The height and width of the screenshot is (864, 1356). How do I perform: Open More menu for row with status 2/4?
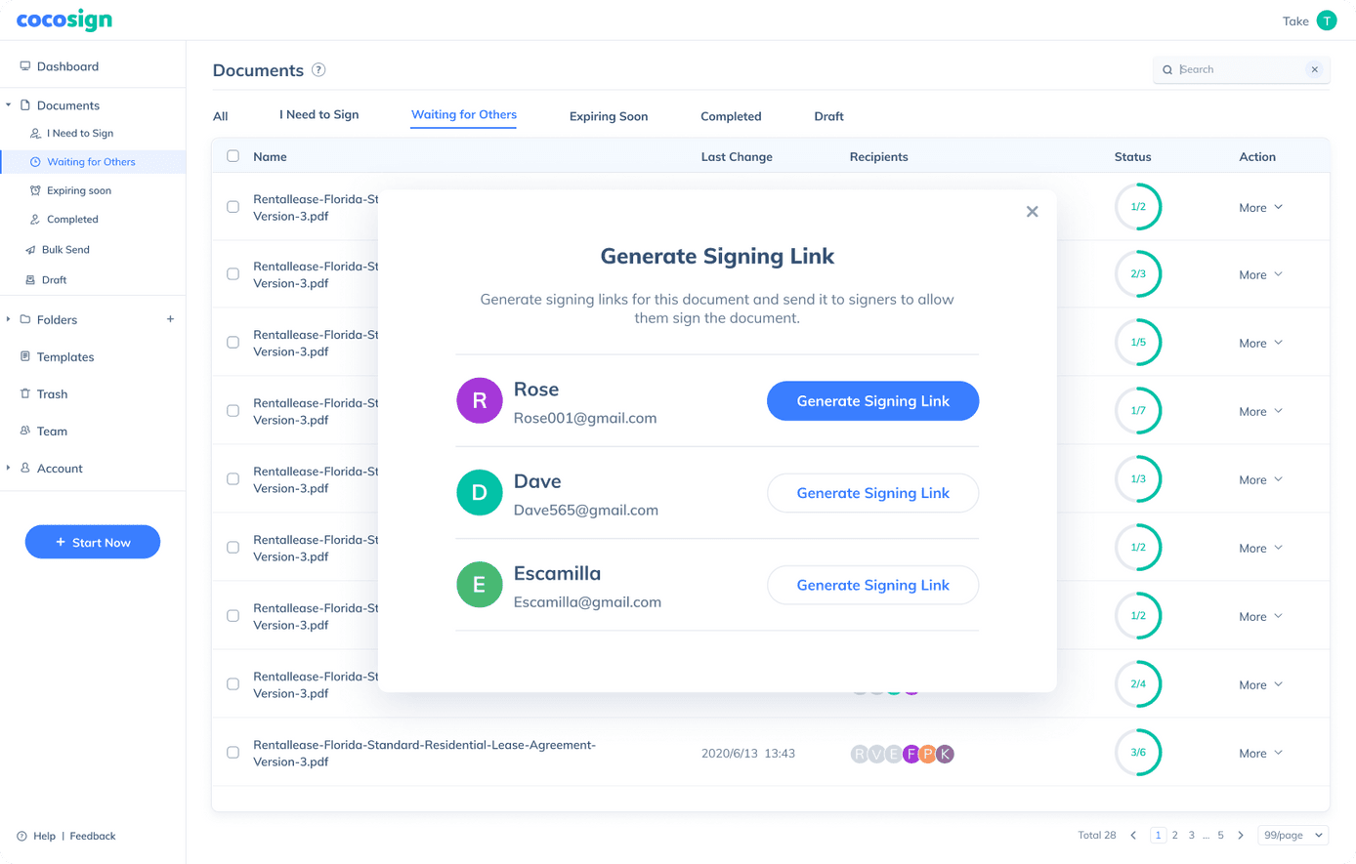pyautogui.click(x=1260, y=685)
